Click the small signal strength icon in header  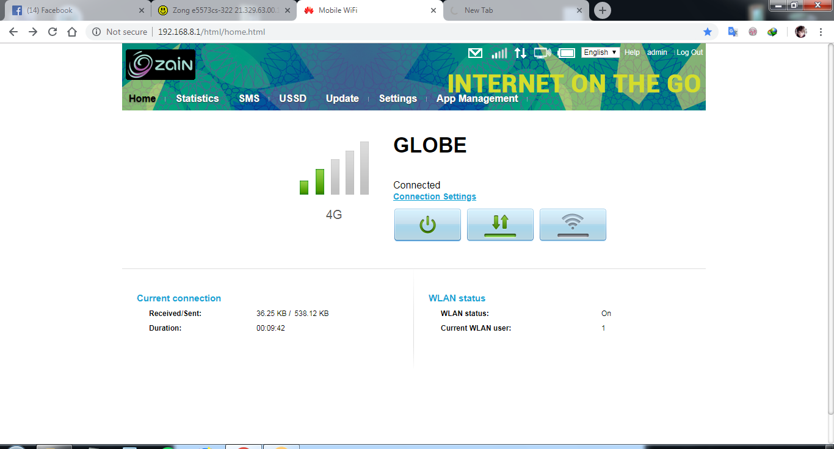499,53
